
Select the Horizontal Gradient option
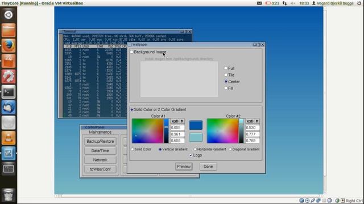(x=195, y=150)
